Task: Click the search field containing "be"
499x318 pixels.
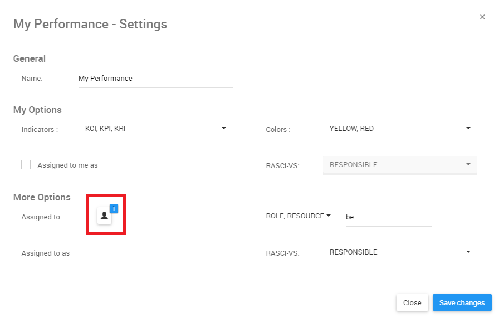Action: (388, 217)
